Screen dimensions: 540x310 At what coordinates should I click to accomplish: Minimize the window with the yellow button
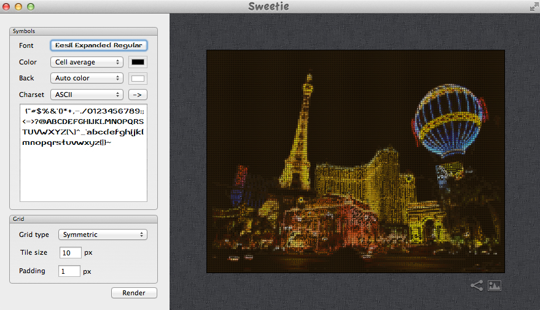[18, 7]
